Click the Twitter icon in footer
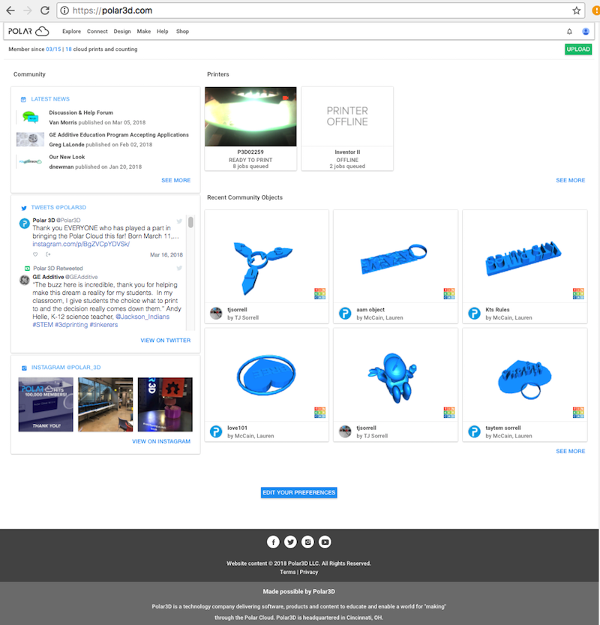This screenshot has height=625, width=600. (290, 542)
